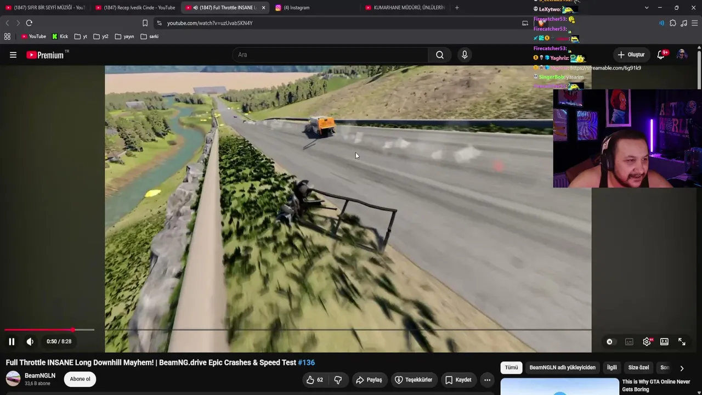Open the #136 hashtag link
This screenshot has width=702, height=395.
[306, 363]
